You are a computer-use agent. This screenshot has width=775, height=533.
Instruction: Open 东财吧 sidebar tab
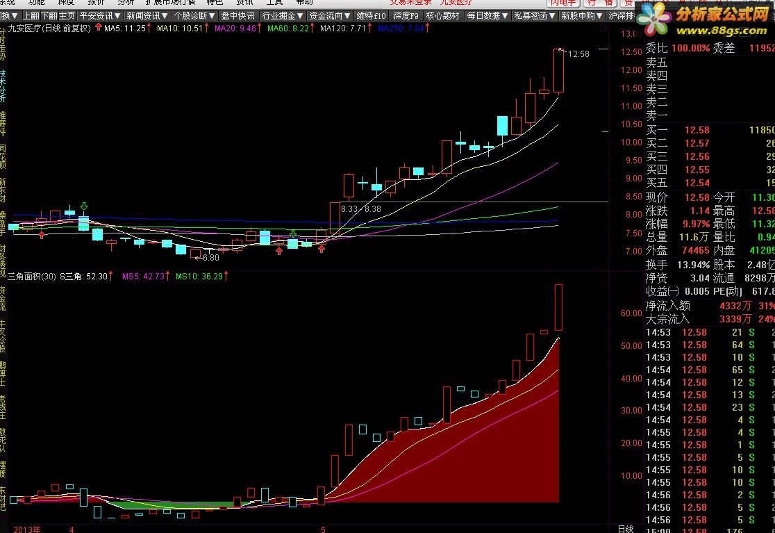(x=3, y=498)
